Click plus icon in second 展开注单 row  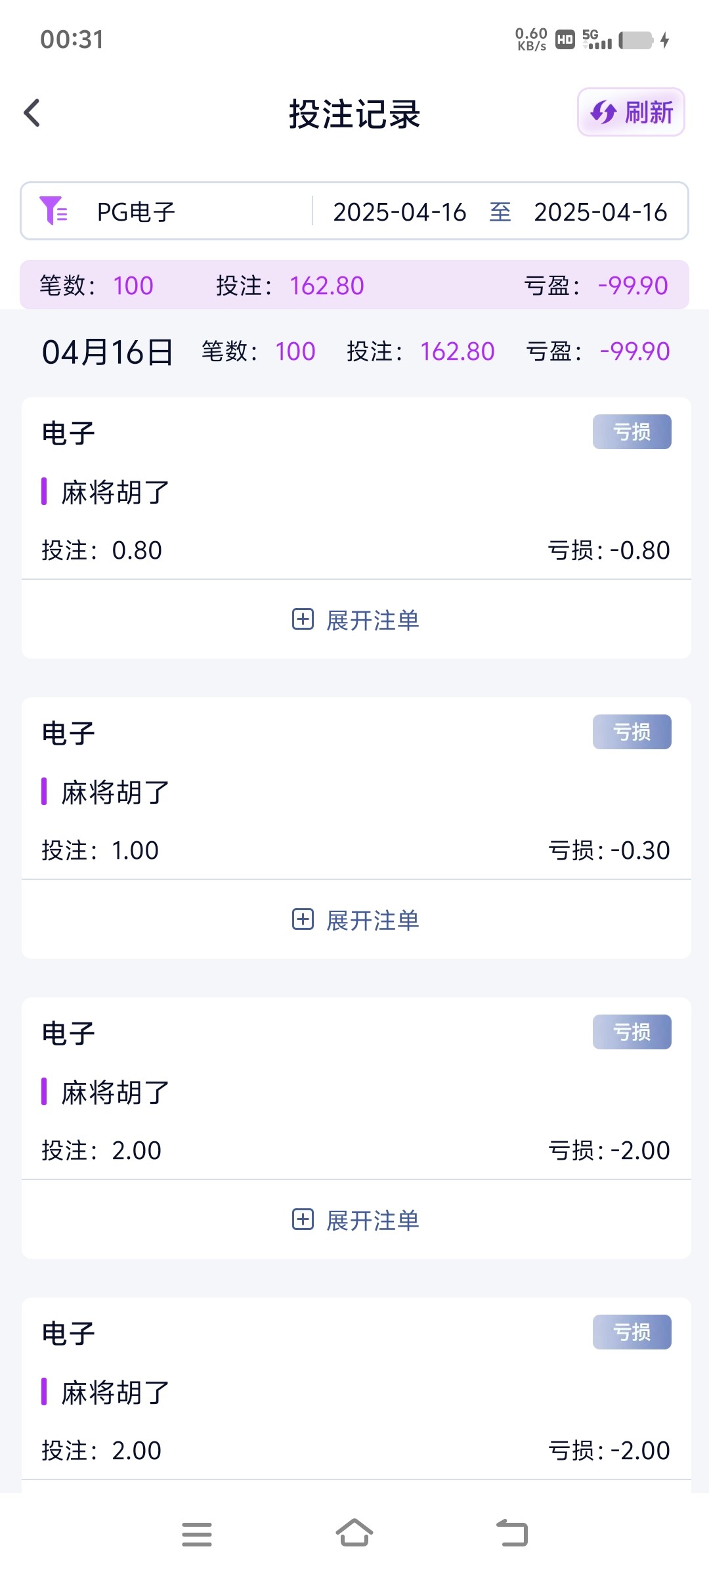pyautogui.click(x=303, y=919)
